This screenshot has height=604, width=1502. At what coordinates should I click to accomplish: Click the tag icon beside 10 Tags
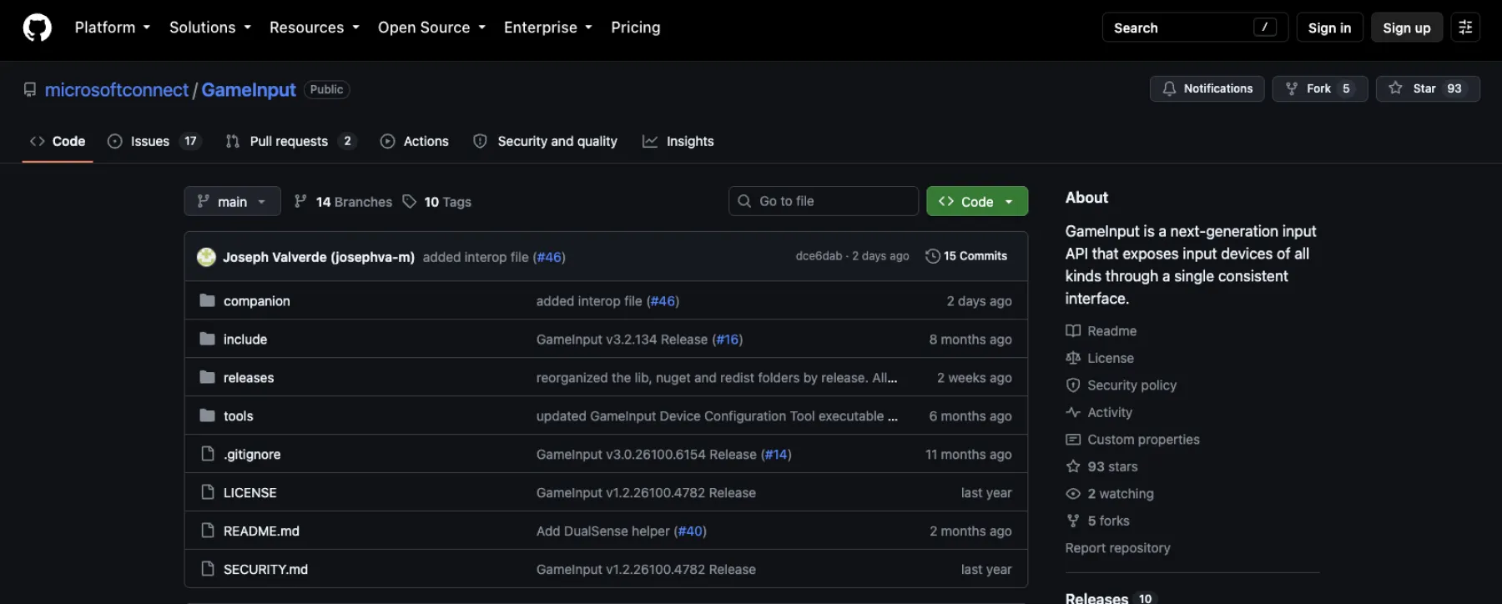409,202
